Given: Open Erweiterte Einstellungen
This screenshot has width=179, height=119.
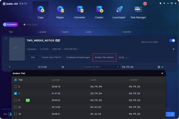Looking at the screenshot, I should (x=78, y=57).
